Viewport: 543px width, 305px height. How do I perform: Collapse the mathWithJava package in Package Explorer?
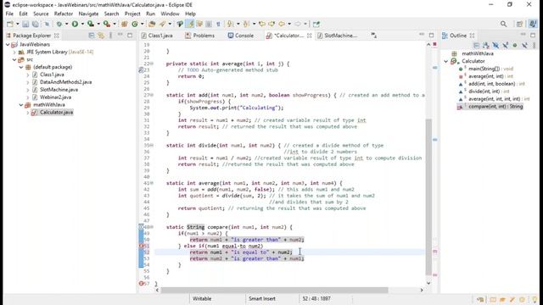[x=21, y=105]
